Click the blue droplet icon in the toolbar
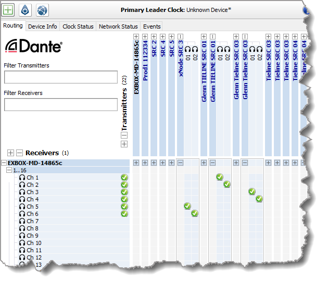The height and width of the screenshot is (286, 328). click(25, 9)
